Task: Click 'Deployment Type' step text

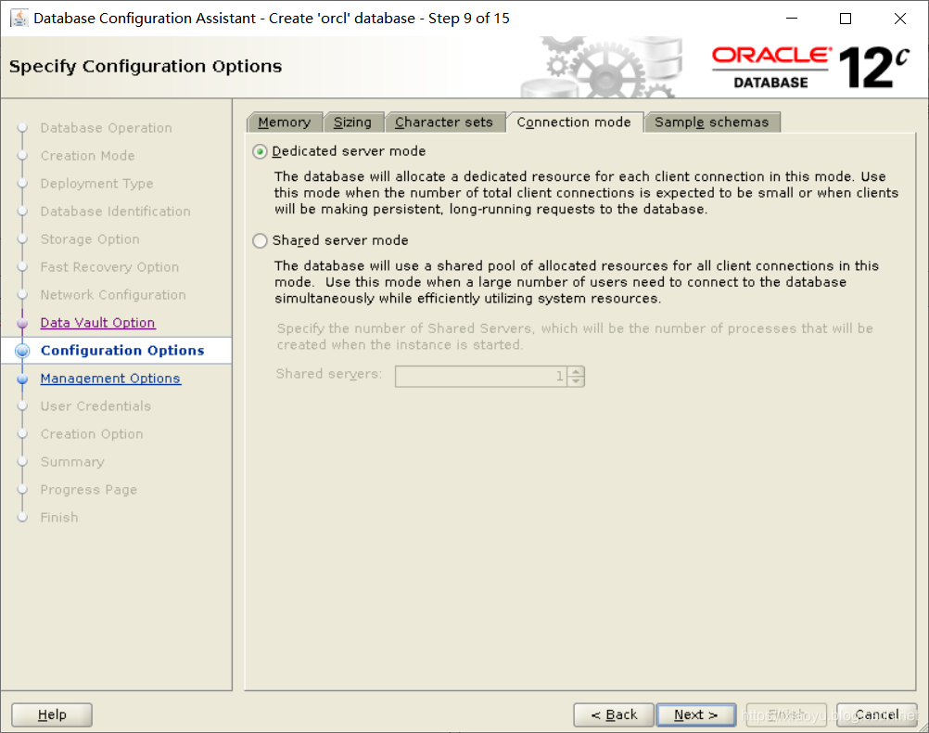Action: [96, 184]
